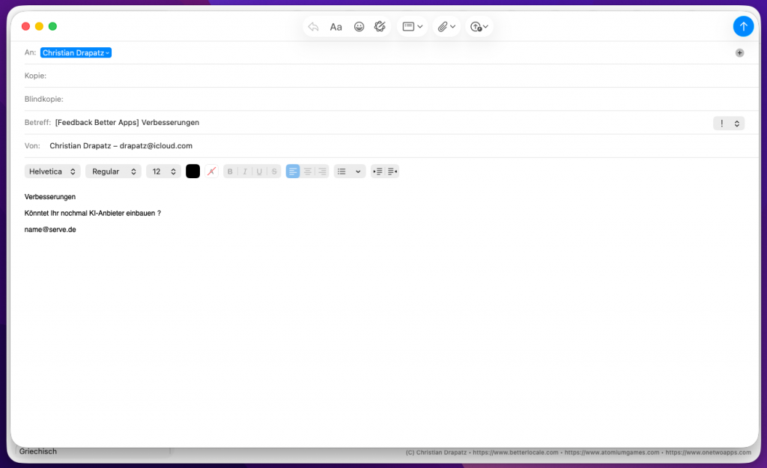Click the Apple Intelligence writing tools icon
The width and height of the screenshot is (767, 468).
[x=380, y=27]
